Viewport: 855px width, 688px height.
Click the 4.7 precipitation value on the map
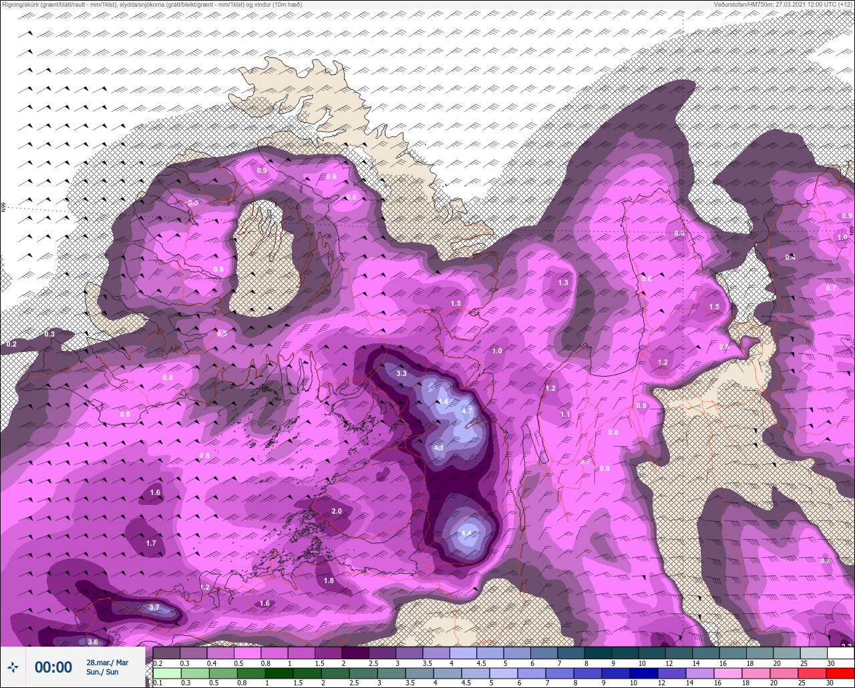[467, 411]
